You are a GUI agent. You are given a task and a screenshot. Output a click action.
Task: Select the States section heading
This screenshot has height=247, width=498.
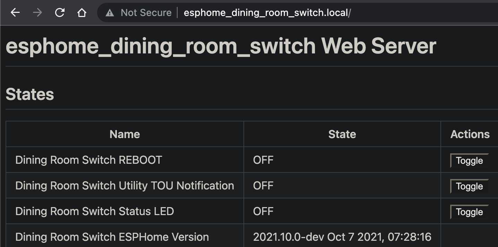(x=30, y=94)
